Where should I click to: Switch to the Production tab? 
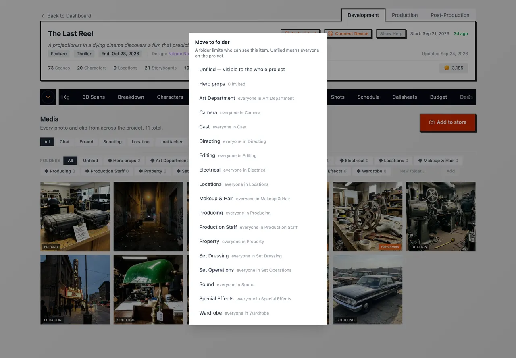405,15
